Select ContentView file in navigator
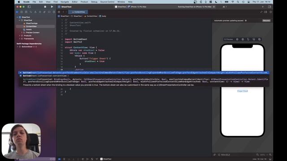Screen dimensions: 287x161 31,26
